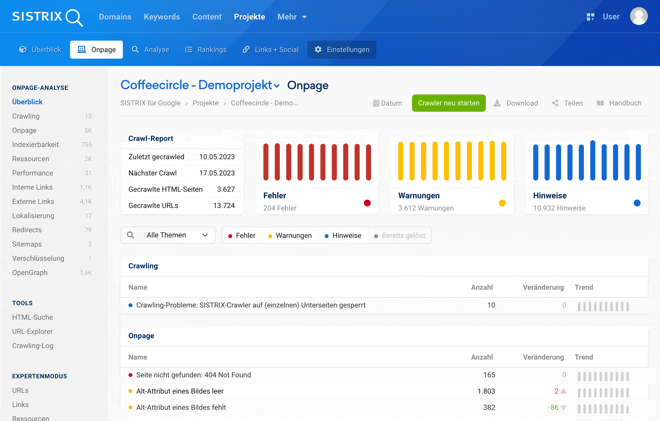Open the Indexierbarkeit sidebar link

tap(35, 144)
